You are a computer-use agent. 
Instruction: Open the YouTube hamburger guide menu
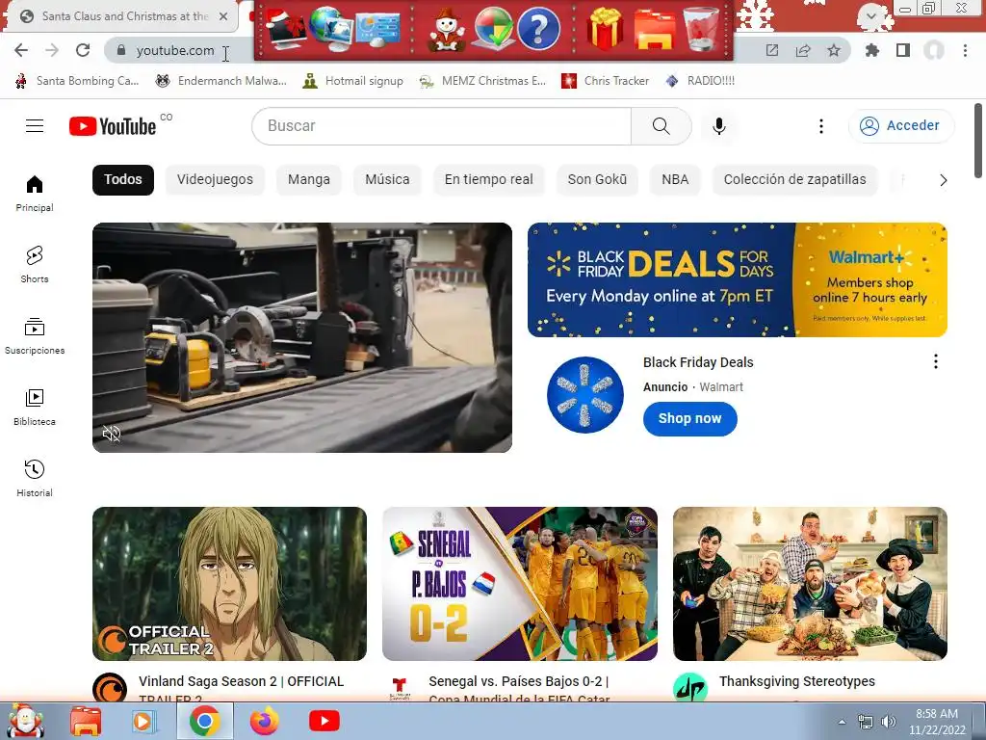tap(35, 126)
